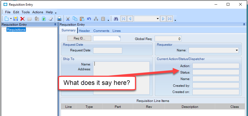The width and height of the screenshot is (248, 116).
Task: Open toolbar overflow options after checklist icon
Action: (x=108, y=20)
